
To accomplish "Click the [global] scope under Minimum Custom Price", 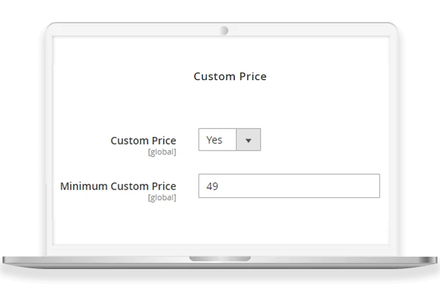I will click(162, 197).
